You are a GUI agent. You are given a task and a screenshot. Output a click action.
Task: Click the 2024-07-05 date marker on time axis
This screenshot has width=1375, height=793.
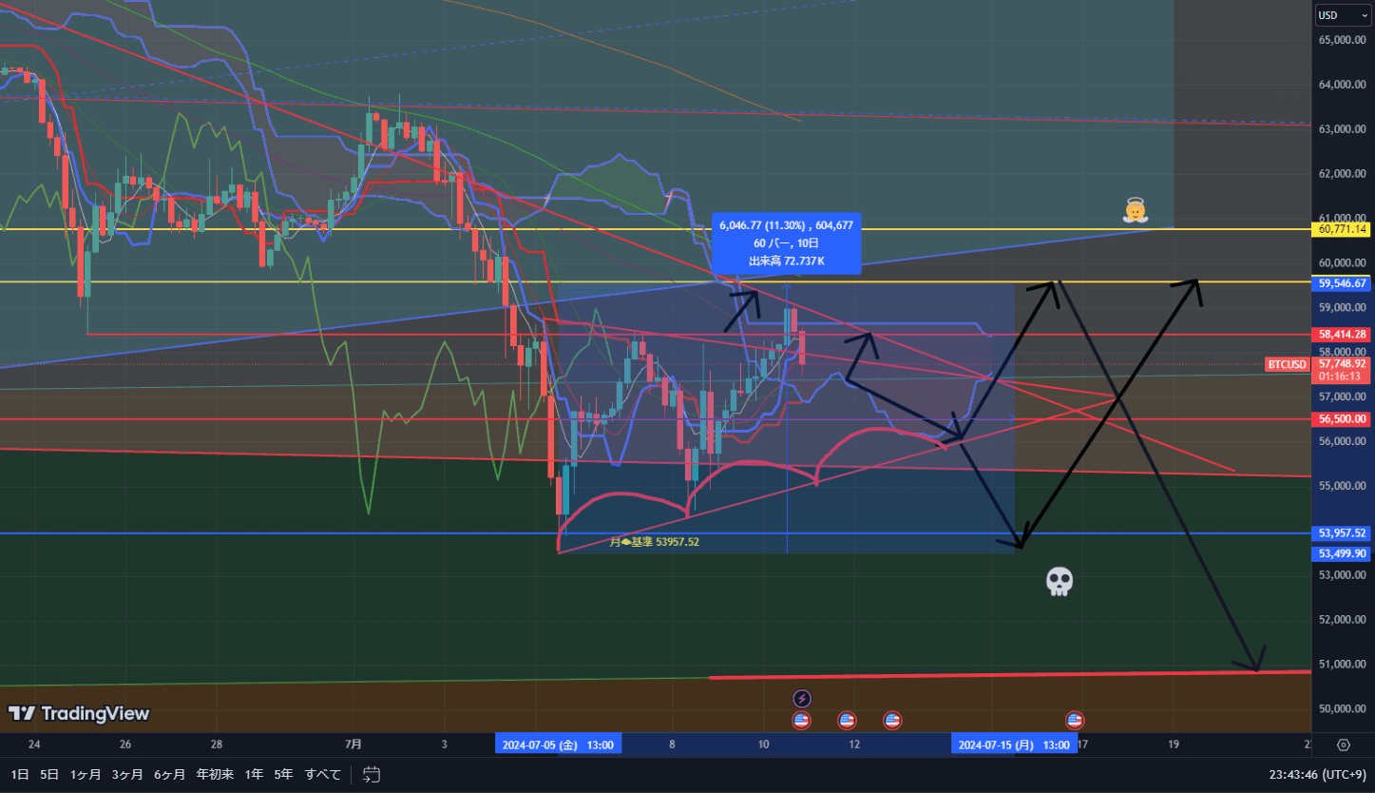(x=558, y=745)
